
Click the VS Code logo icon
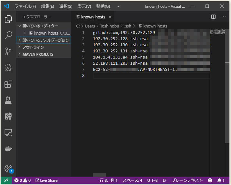[7, 6]
